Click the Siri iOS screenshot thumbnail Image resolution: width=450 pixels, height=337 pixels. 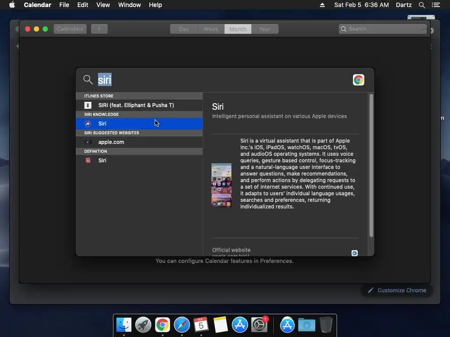(x=221, y=185)
